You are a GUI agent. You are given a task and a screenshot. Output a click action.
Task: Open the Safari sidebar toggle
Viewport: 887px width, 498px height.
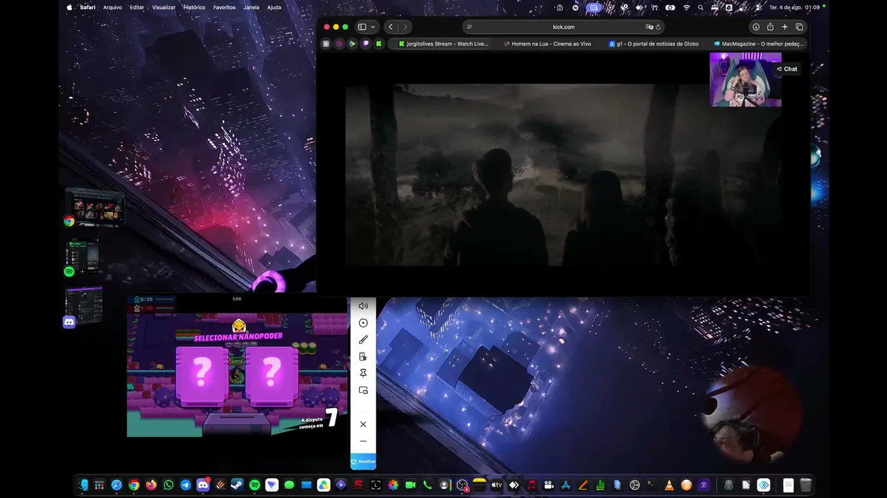(362, 27)
